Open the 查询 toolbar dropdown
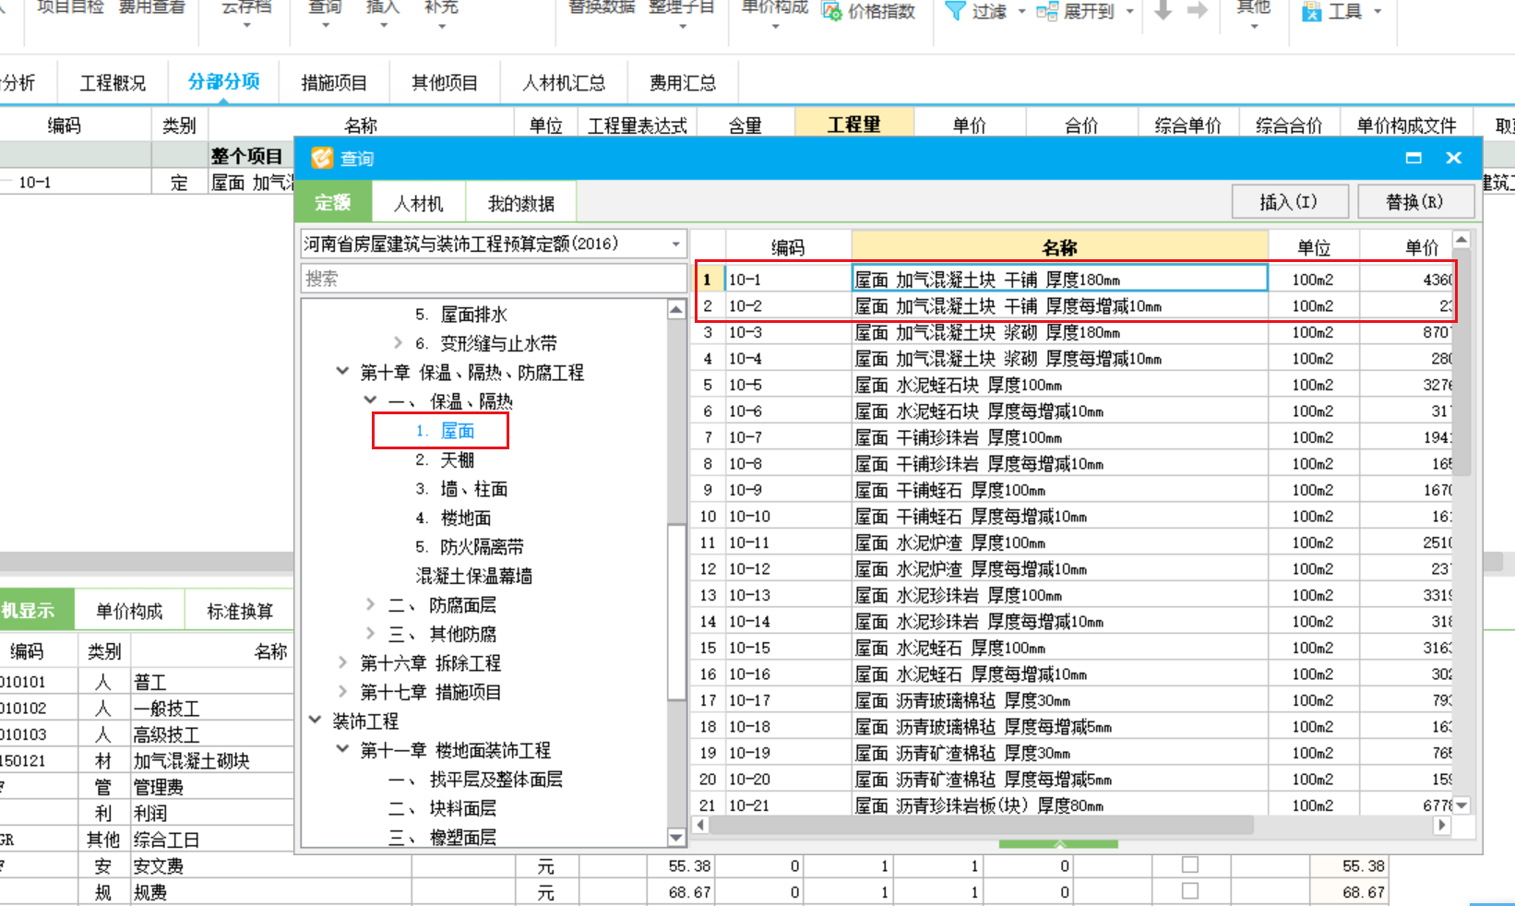The image size is (1515, 906). click(x=325, y=25)
